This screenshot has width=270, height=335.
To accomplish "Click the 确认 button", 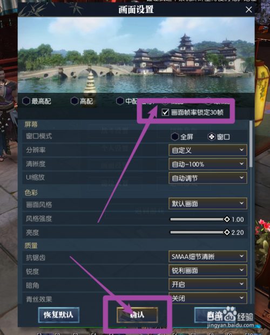I will coord(137,315).
